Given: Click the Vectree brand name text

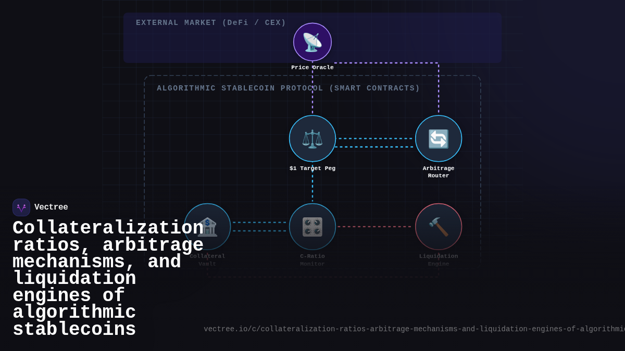Looking at the screenshot, I should pos(51,206).
